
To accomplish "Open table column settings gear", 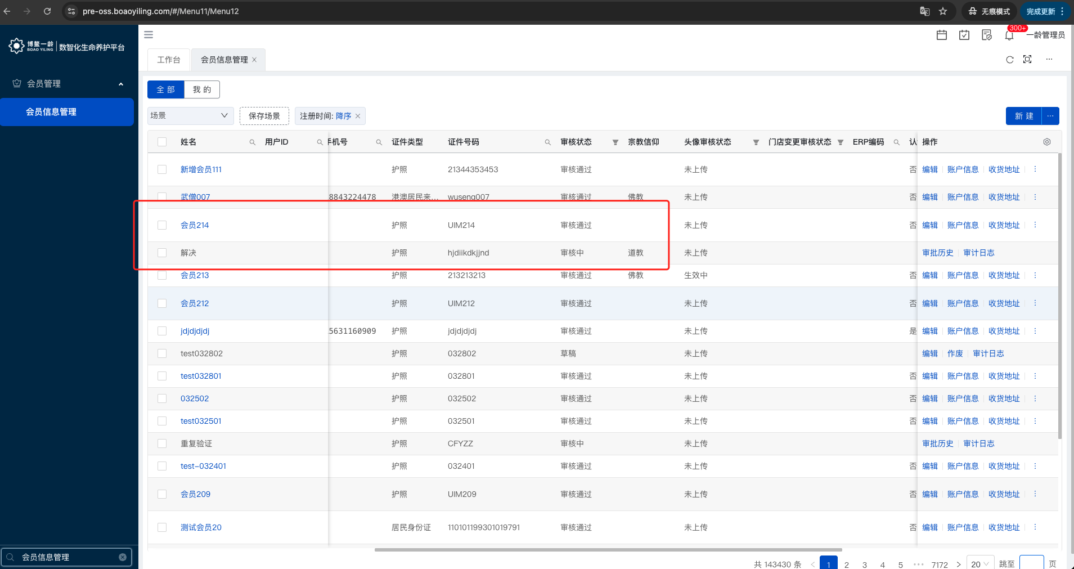I will (x=1047, y=142).
